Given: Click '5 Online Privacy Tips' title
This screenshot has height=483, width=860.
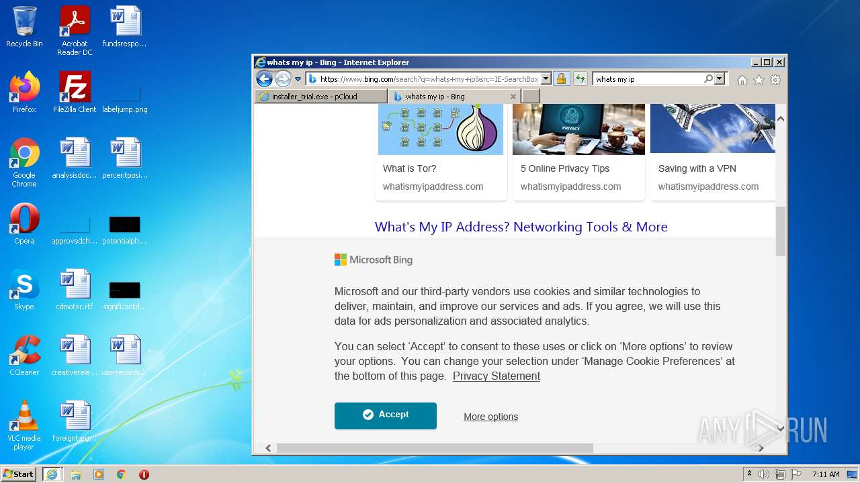Looking at the screenshot, I should (565, 168).
